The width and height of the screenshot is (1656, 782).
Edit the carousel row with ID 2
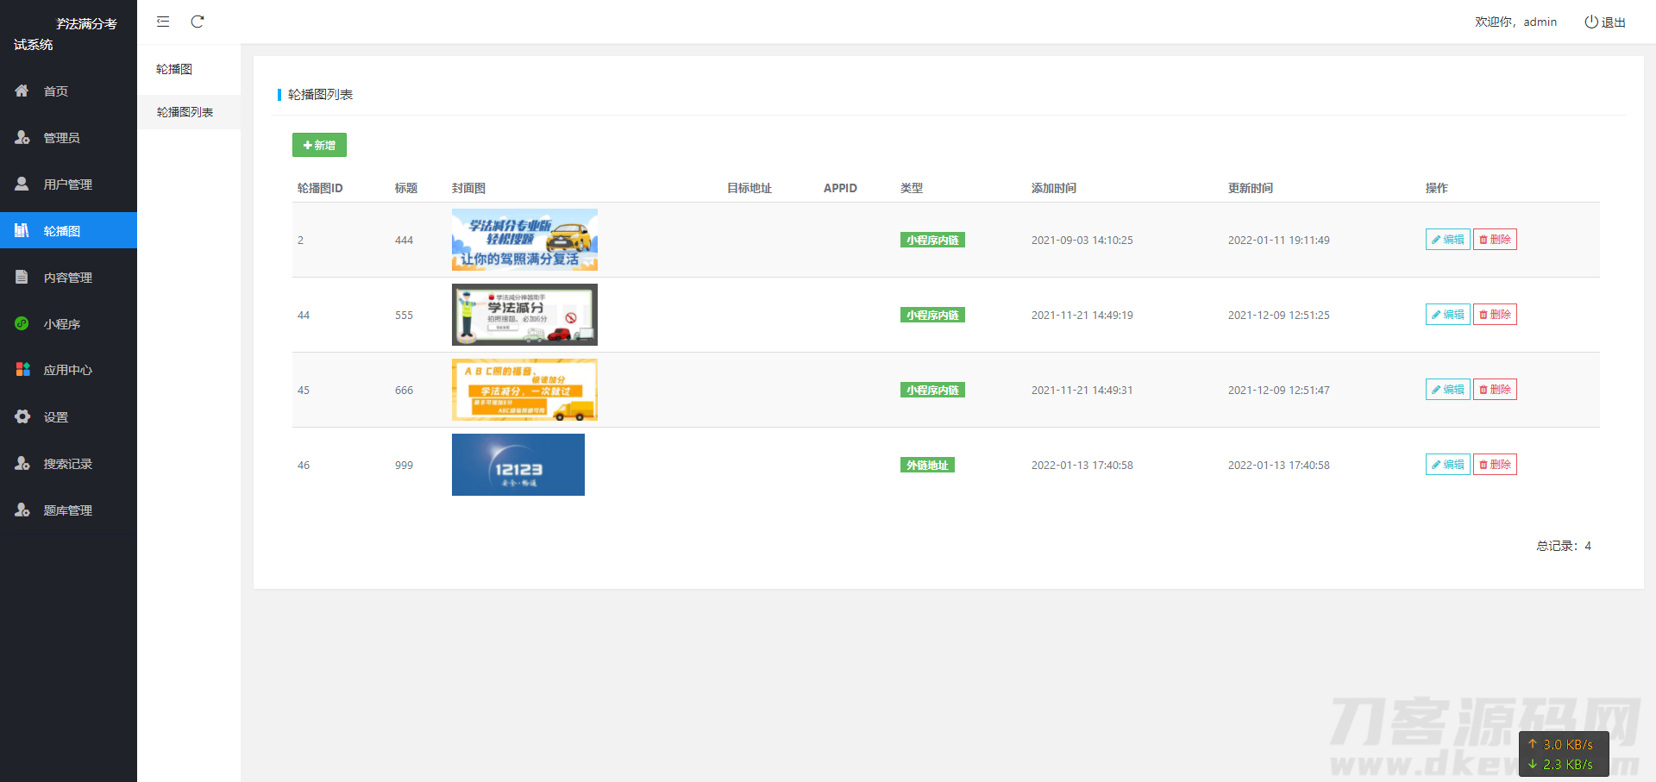point(1447,240)
